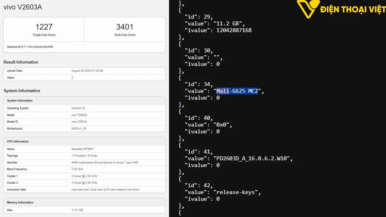
Task: Select the "release-keys" JSON value
Action: pyautogui.click(x=236, y=192)
